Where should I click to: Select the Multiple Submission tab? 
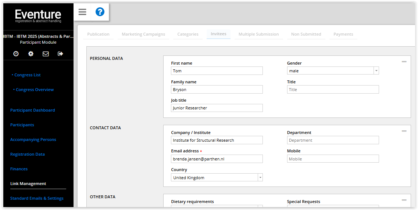point(258,34)
